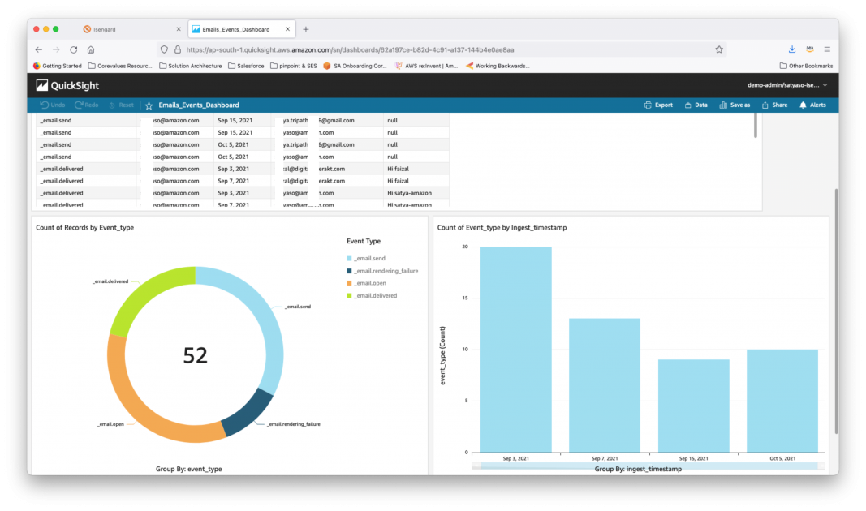This screenshot has width=866, height=511.
Task: Click the browser Downloads icon
Action: (x=791, y=49)
